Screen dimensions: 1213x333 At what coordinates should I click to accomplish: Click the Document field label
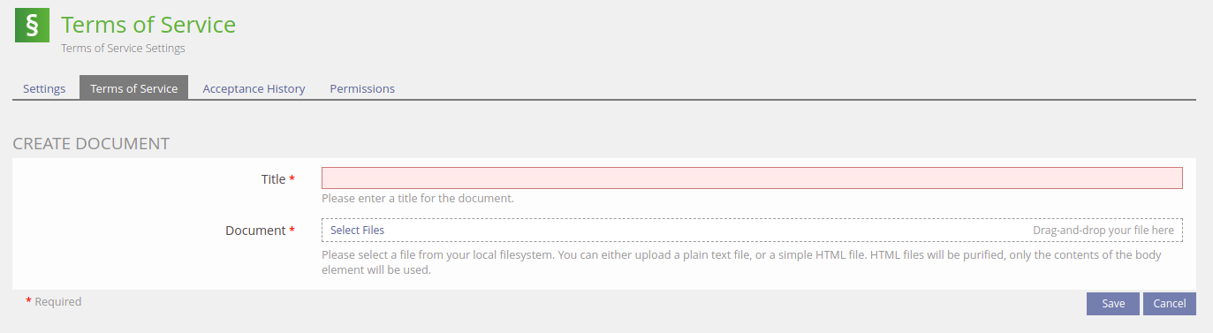click(255, 231)
